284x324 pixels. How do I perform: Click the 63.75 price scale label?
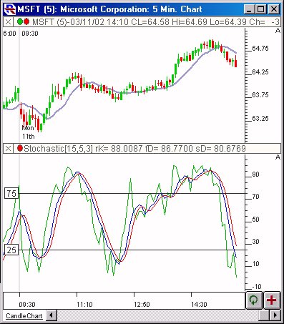point(260,95)
